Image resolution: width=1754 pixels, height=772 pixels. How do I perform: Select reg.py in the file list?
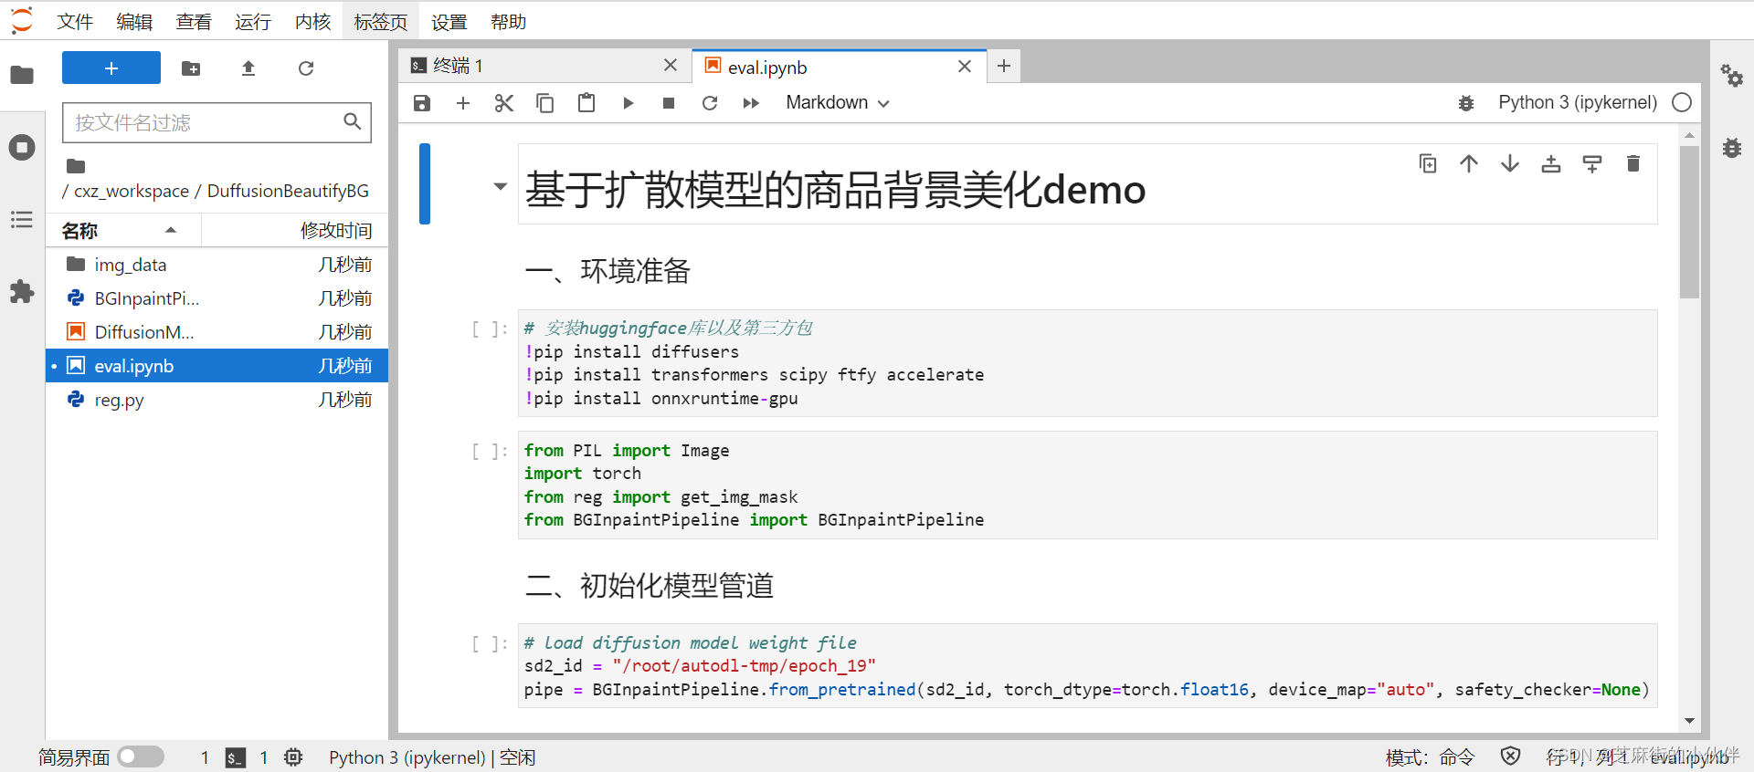[217, 400]
